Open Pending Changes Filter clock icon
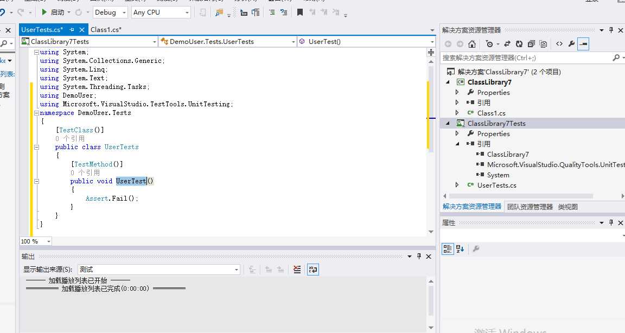This screenshot has height=333, width=625. point(489,44)
